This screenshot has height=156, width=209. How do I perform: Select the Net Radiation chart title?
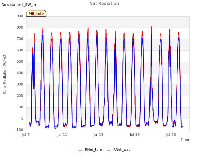(104, 4)
